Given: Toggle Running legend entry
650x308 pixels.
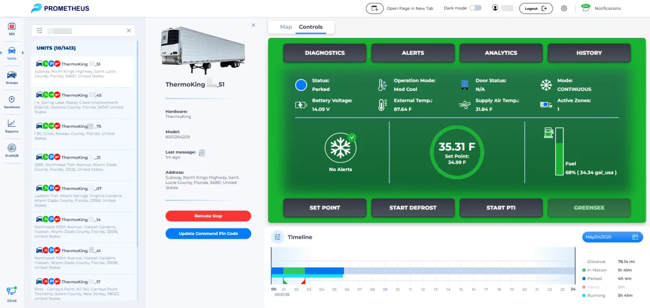Looking at the screenshot, I should pos(594,296).
